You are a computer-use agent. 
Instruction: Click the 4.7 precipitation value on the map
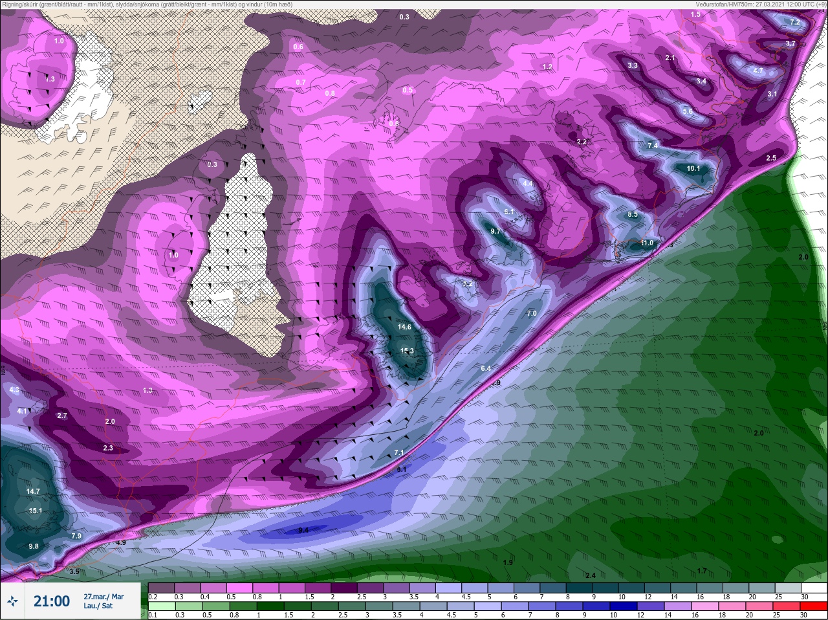pos(759,71)
